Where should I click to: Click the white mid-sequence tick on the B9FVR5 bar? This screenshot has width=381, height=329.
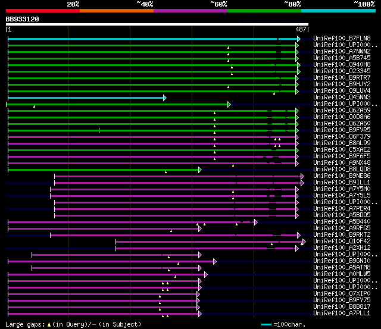point(99,131)
